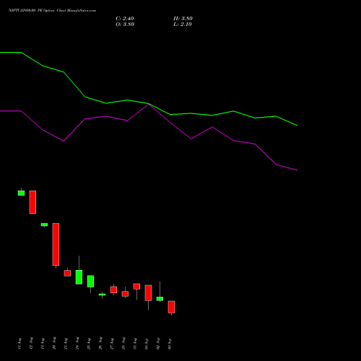
Task: Select the '24 Aug' date axis label
Action: [x=77, y=343]
